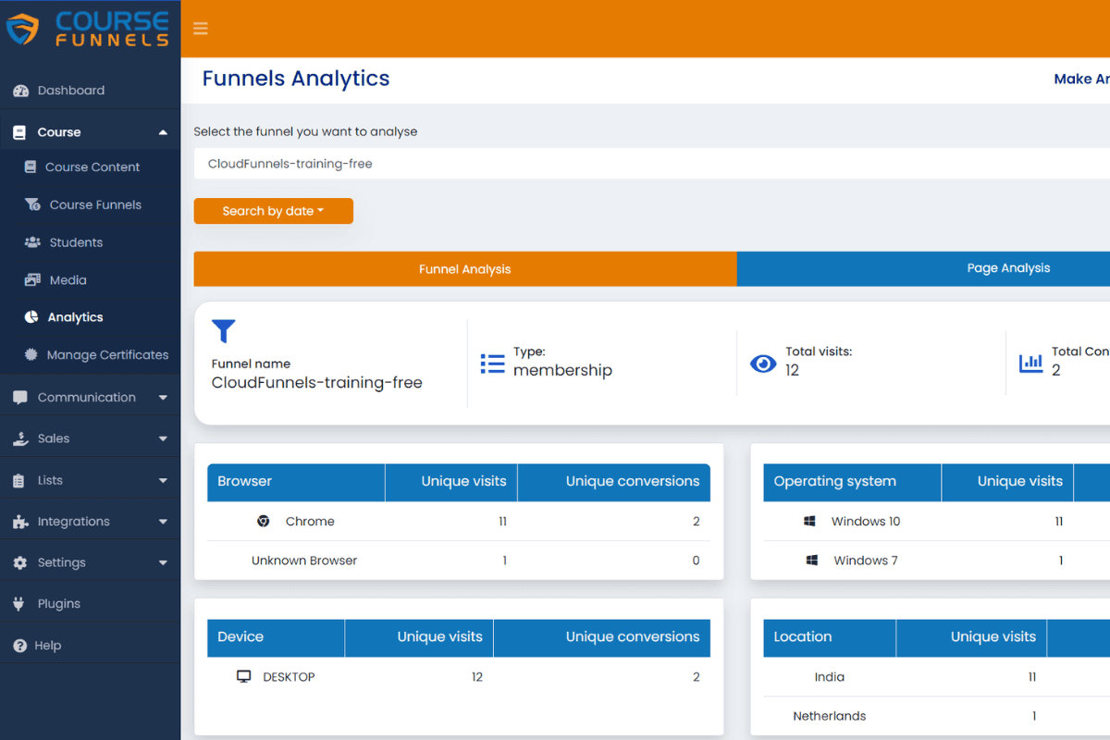Collapse the Course menu caret
1110x740 pixels.
click(x=163, y=132)
